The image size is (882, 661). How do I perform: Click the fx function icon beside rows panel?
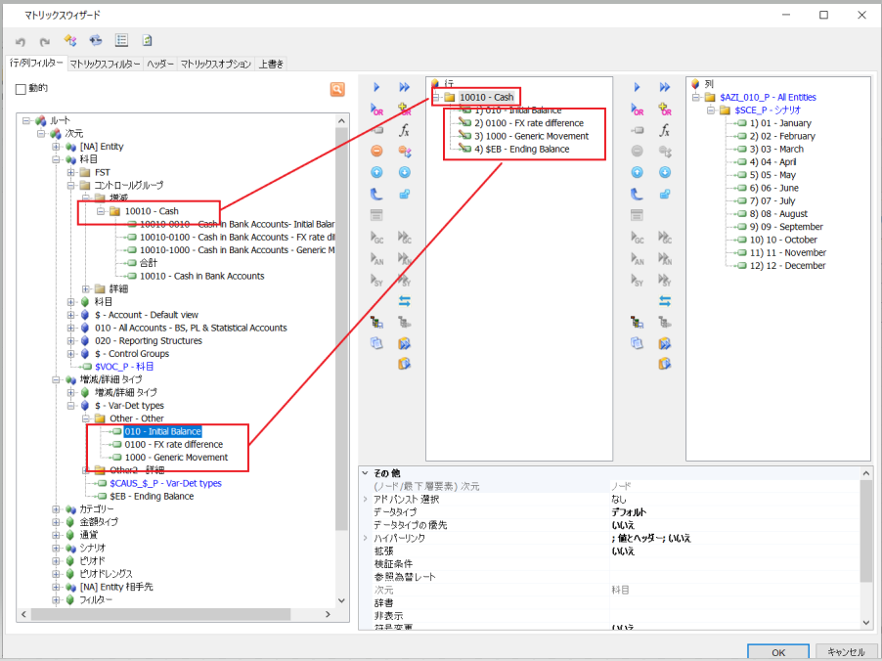coord(404,130)
